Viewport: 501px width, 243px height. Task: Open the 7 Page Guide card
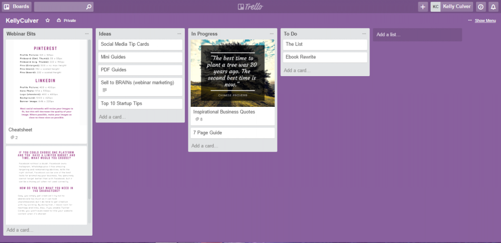pyautogui.click(x=232, y=133)
